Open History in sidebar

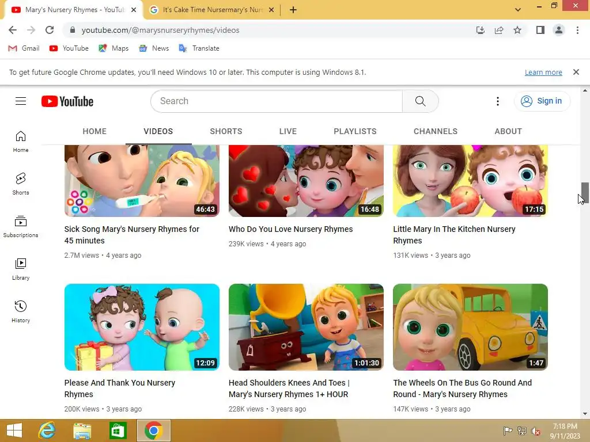[x=21, y=312]
